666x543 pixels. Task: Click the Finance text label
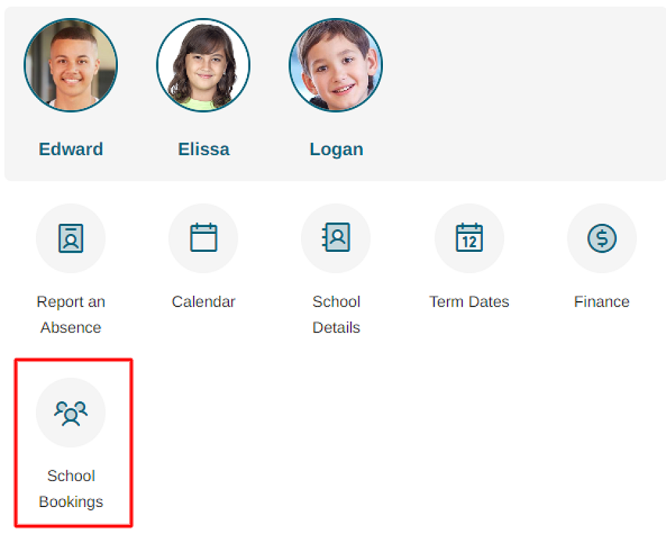tap(601, 302)
